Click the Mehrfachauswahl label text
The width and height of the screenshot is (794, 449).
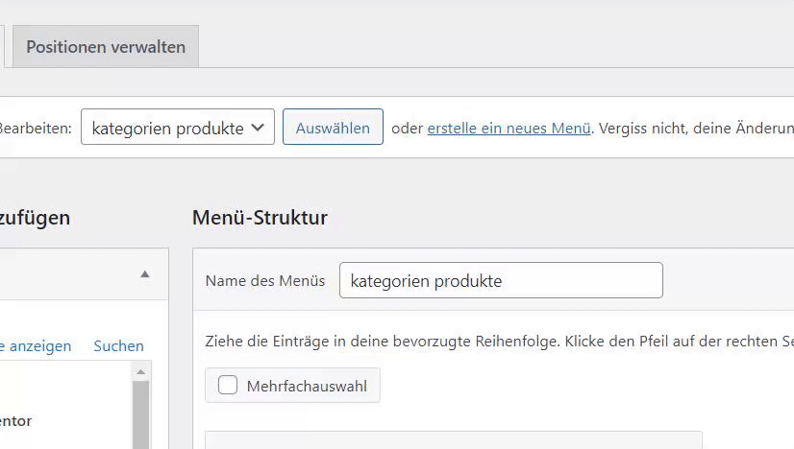point(307,386)
